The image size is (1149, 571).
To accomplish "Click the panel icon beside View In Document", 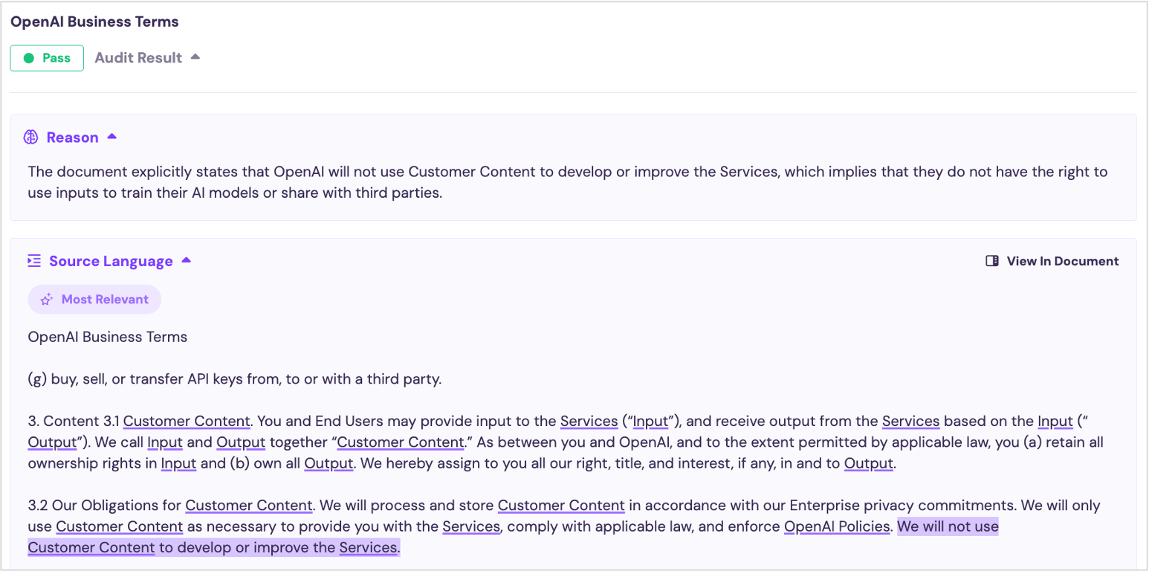I will (x=991, y=261).
